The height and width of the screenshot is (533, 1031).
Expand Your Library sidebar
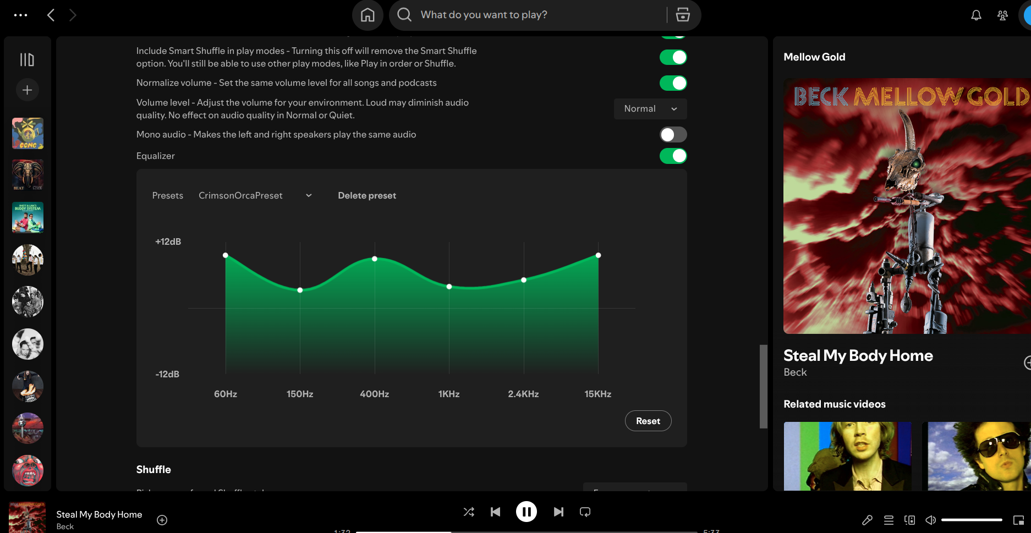[27, 59]
